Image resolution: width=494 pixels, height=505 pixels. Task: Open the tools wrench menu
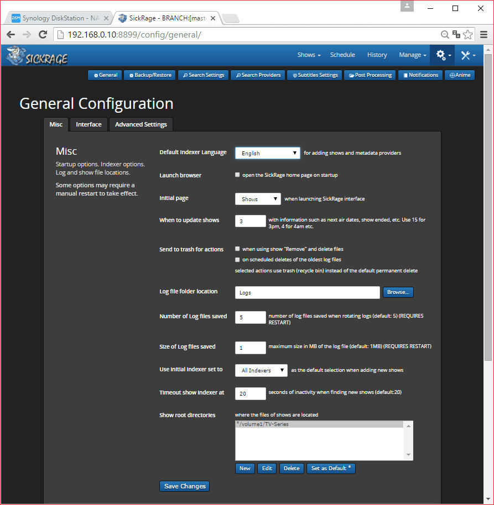click(x=468, y=55)
